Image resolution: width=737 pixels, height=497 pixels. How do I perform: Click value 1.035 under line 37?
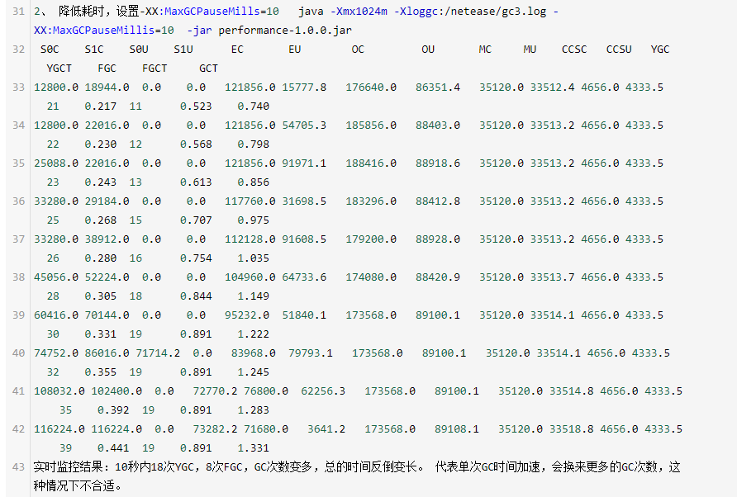point(254,258)
